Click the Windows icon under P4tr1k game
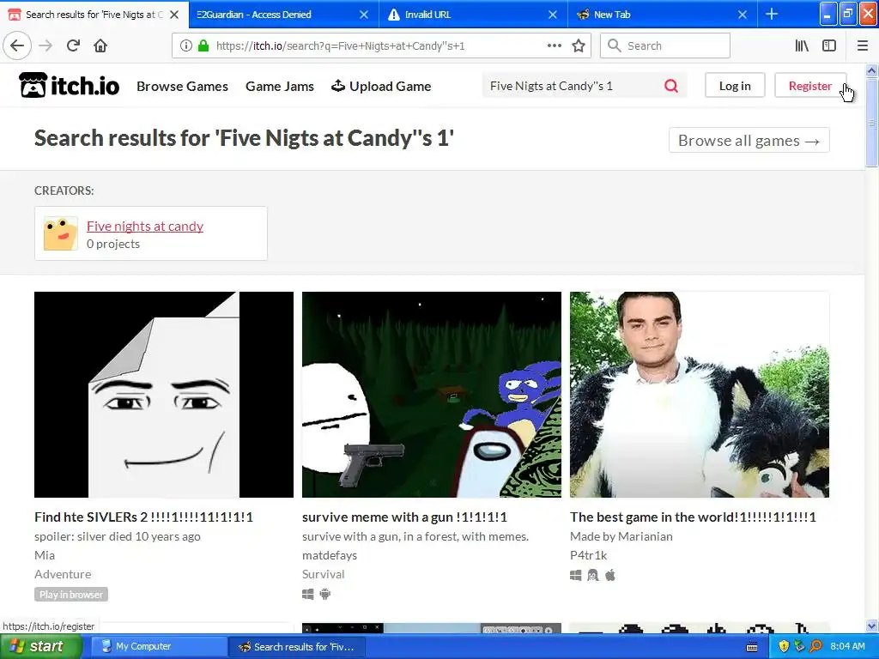Screen dimensions: 879x659 pos(576,575)
